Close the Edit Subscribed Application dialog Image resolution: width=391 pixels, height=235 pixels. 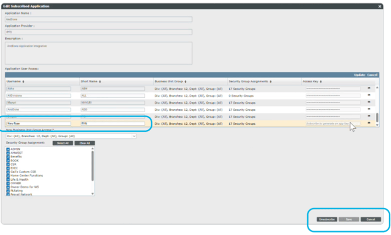(x=380, y=6)
